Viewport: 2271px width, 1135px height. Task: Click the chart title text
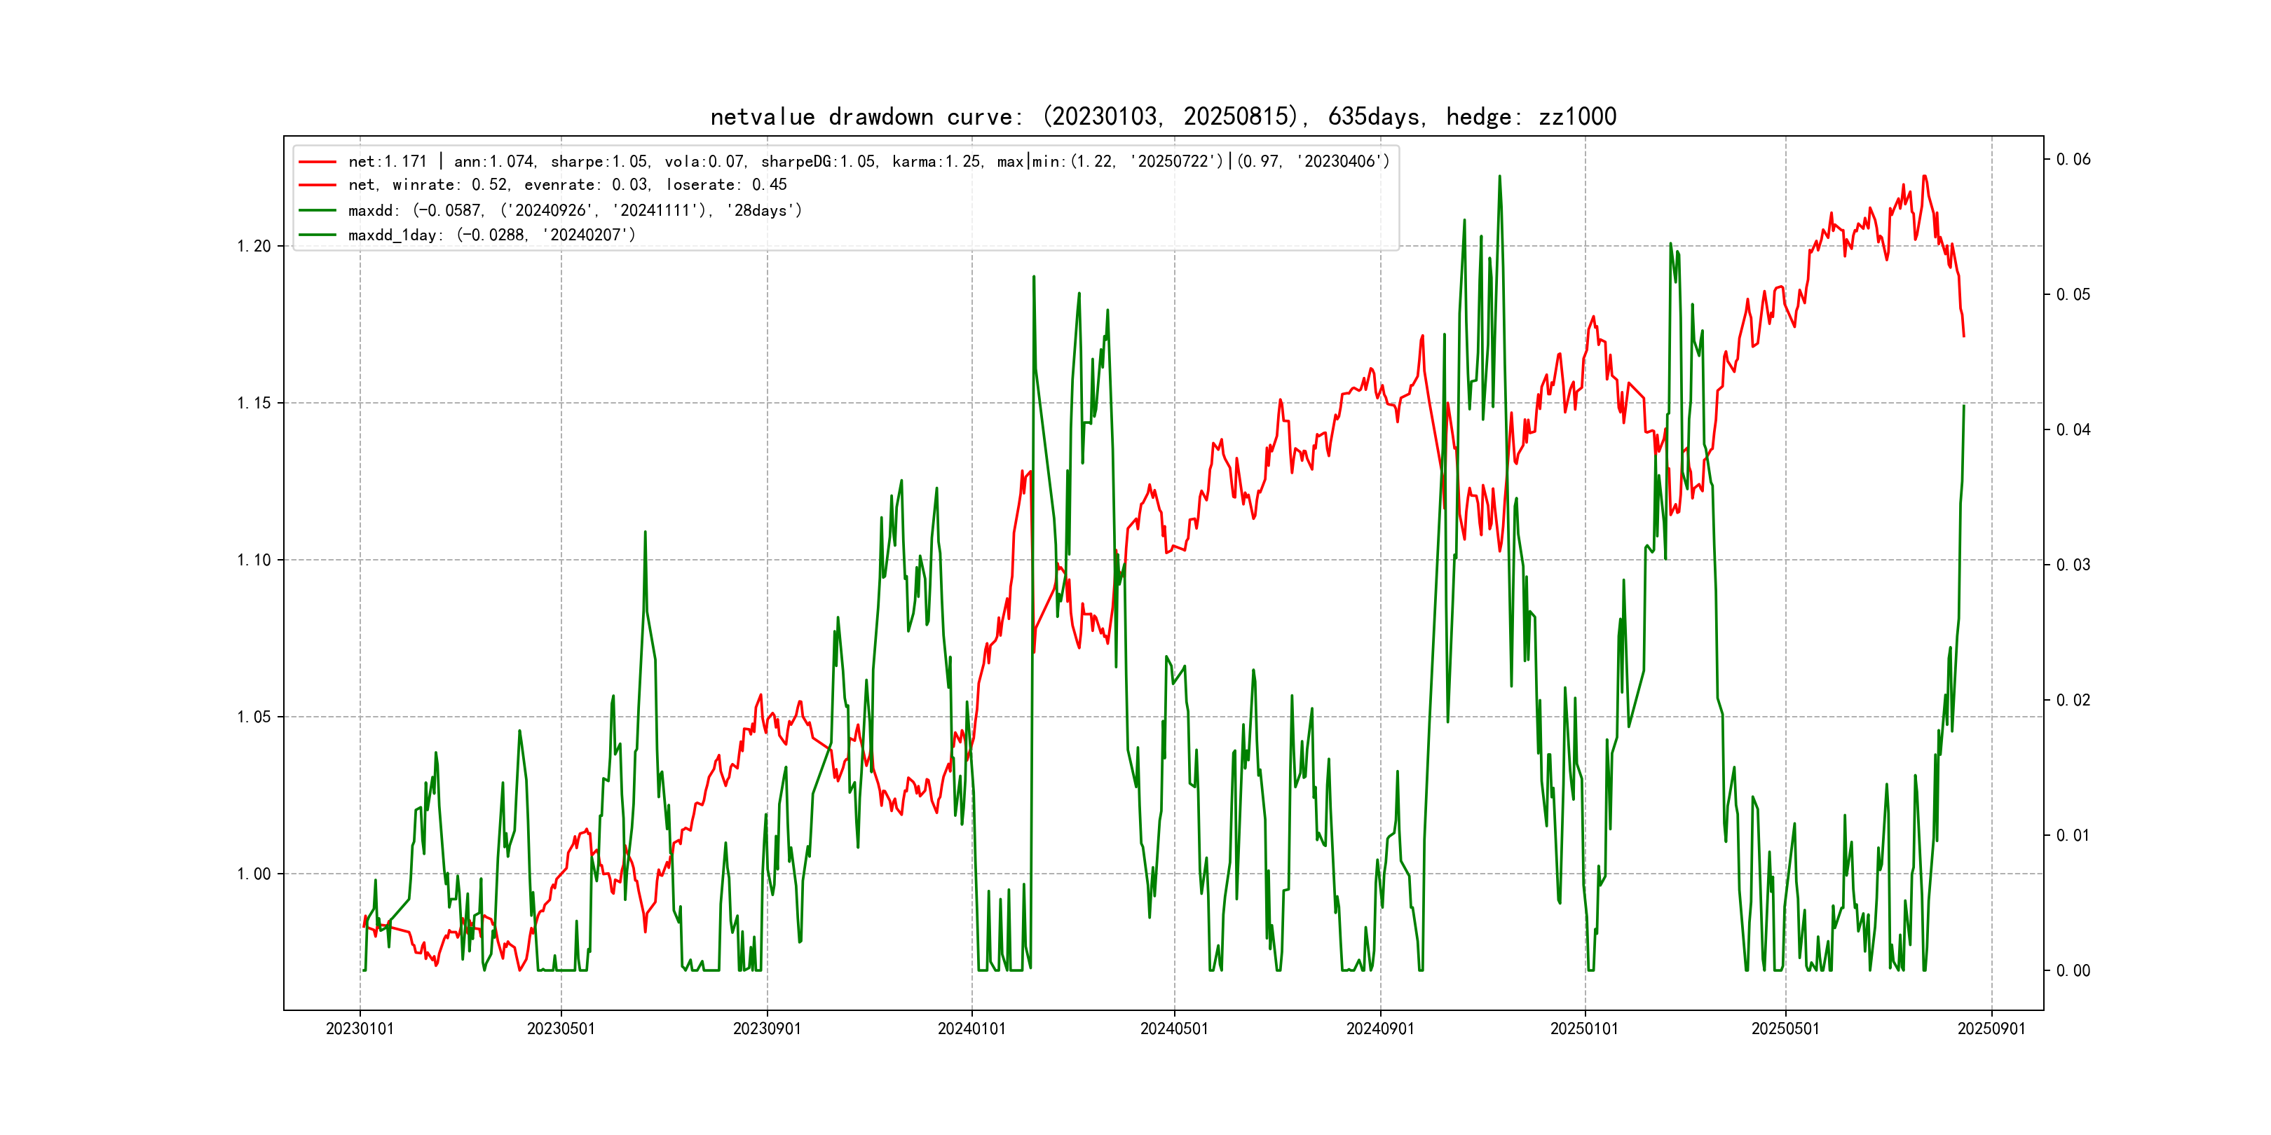tap(1163, 116)
